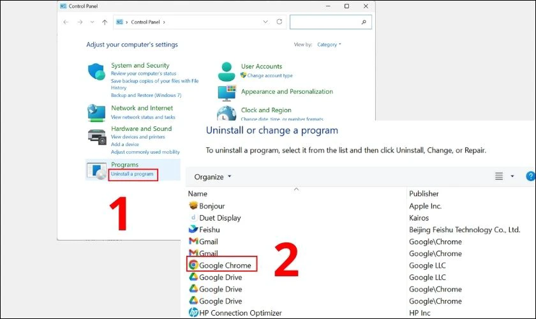
Task: Maximize the Control Panel window
Action: click(346, 6)
